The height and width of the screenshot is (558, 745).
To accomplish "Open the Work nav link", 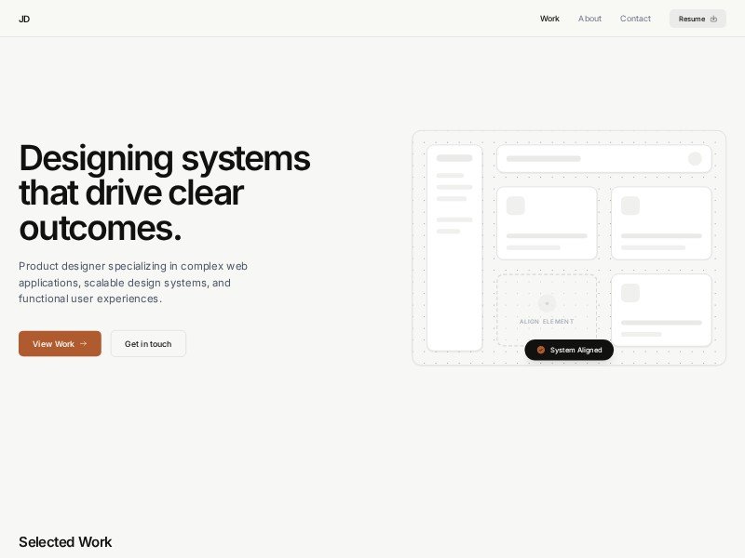I will 549,19.
